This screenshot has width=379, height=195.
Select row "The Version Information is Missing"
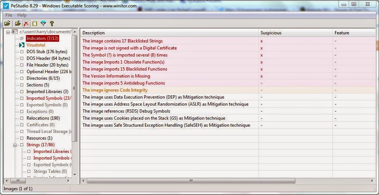(x=228, y=76)
